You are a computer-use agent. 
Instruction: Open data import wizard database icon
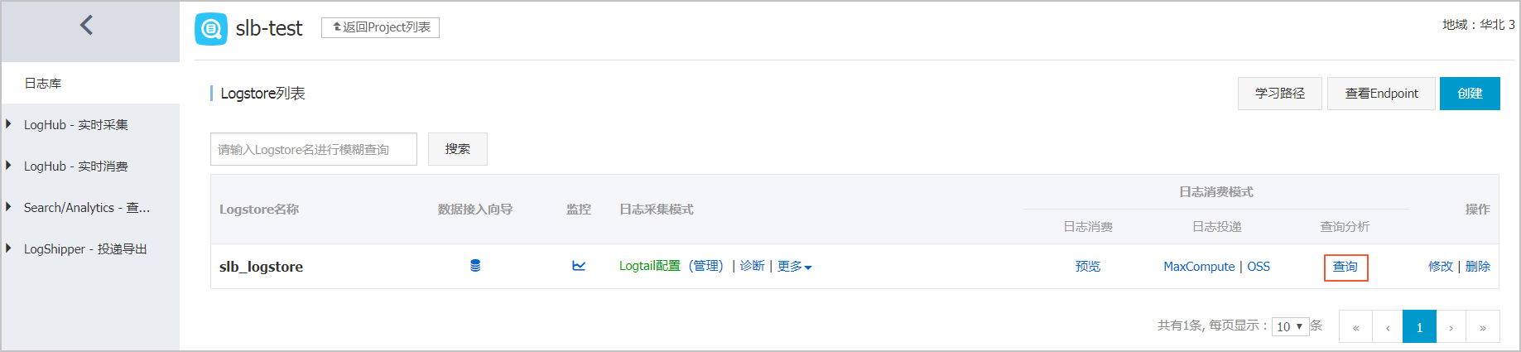(x=475, y=266)
